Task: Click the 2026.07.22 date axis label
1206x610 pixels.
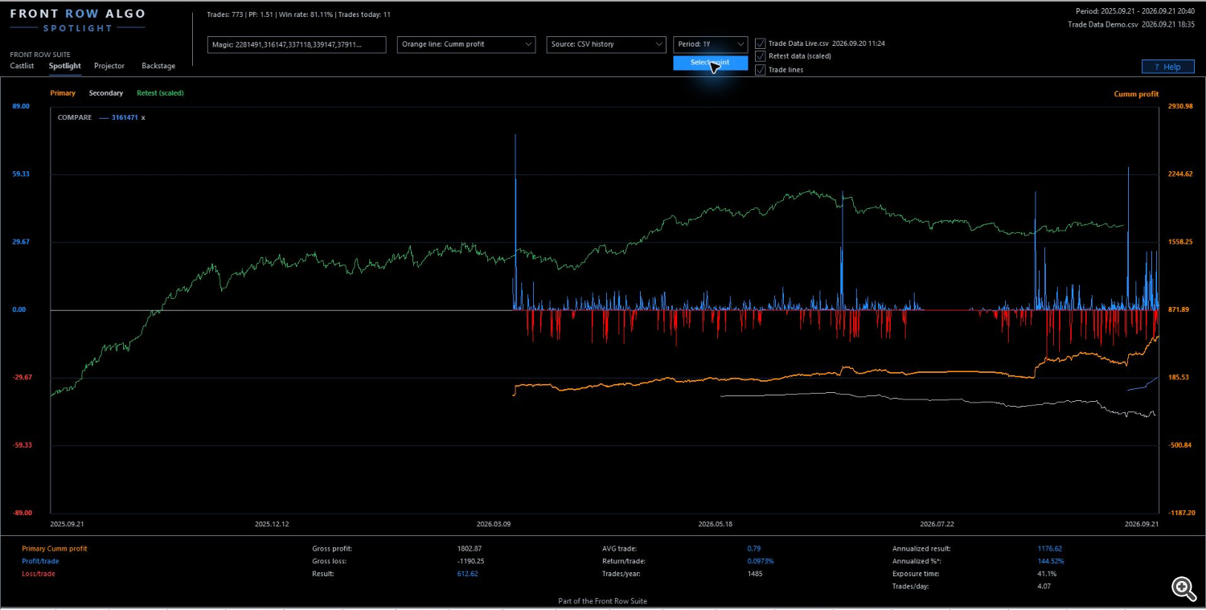Action: click(937, 523)
